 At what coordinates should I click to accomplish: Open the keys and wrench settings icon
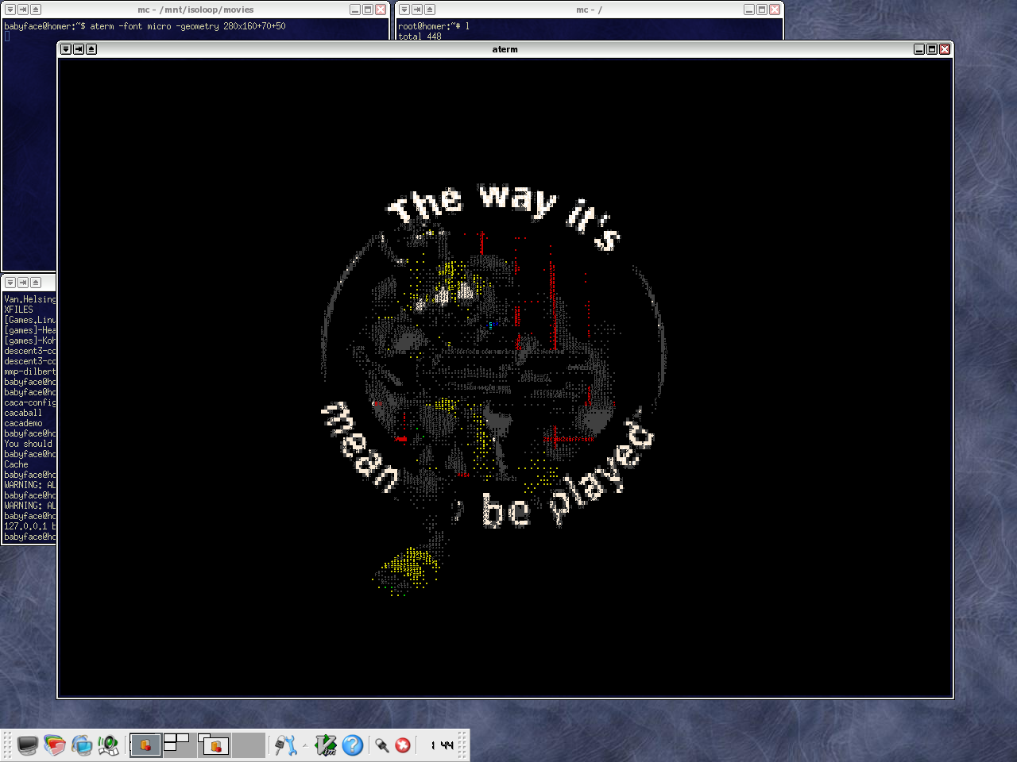pos(285,745)
